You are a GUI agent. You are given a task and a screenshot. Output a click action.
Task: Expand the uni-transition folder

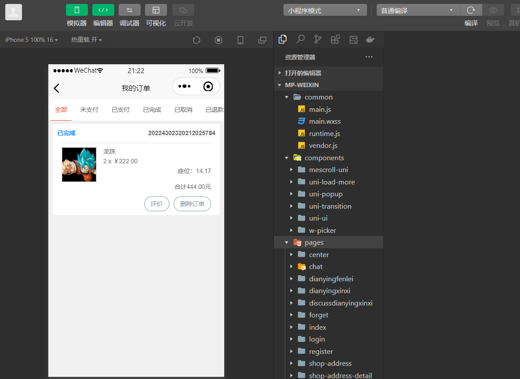(329, 206)
